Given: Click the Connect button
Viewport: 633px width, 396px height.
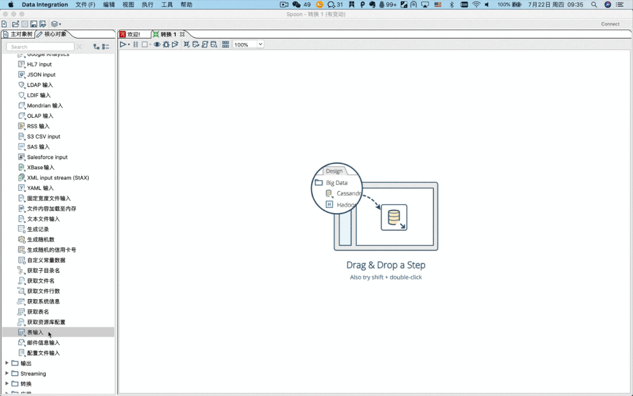Looking at the screenshot, I should point(610,24).
